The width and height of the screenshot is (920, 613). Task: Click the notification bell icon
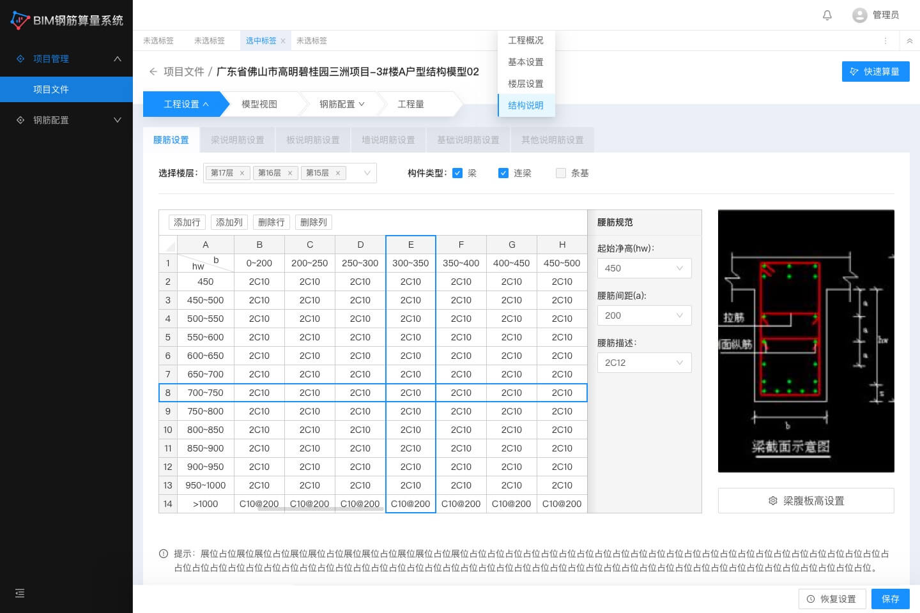(827, 15)
